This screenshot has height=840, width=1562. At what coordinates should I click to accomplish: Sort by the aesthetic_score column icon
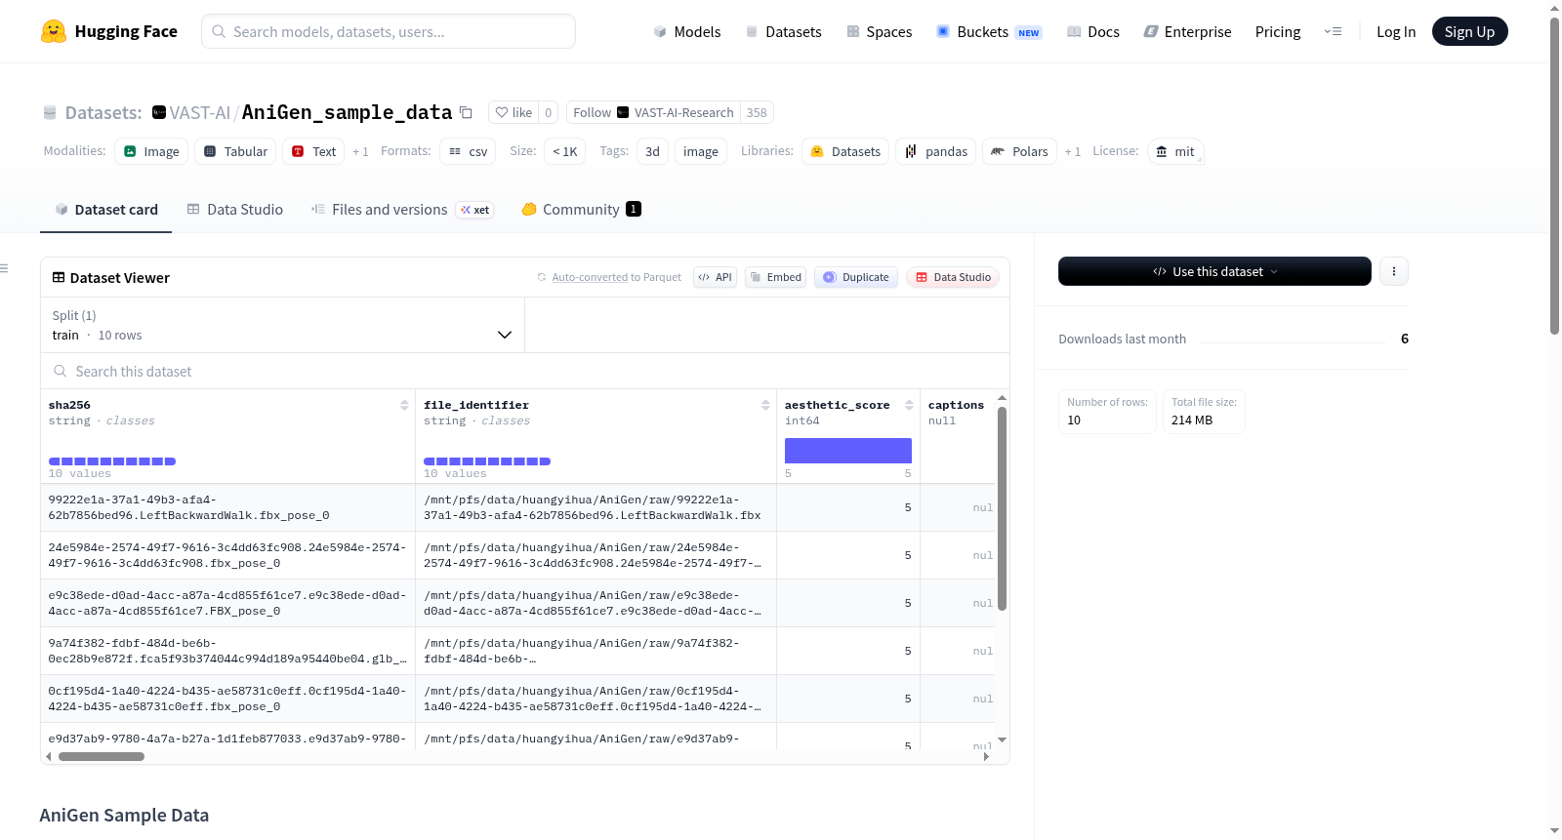point(909,405)
